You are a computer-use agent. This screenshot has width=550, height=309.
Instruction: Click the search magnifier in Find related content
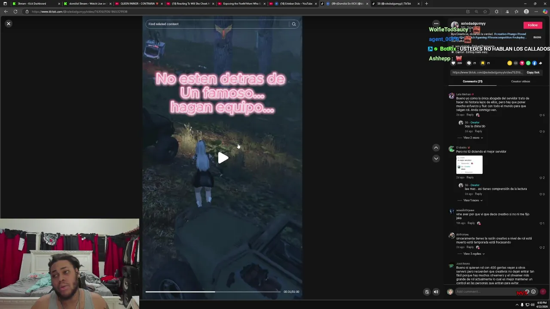294,24
